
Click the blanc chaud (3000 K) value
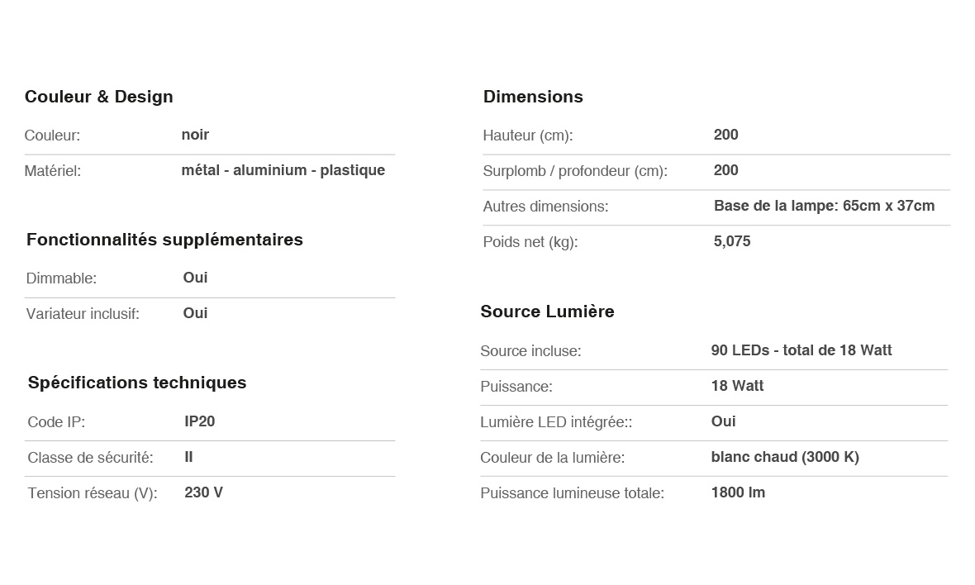(784, 457)
